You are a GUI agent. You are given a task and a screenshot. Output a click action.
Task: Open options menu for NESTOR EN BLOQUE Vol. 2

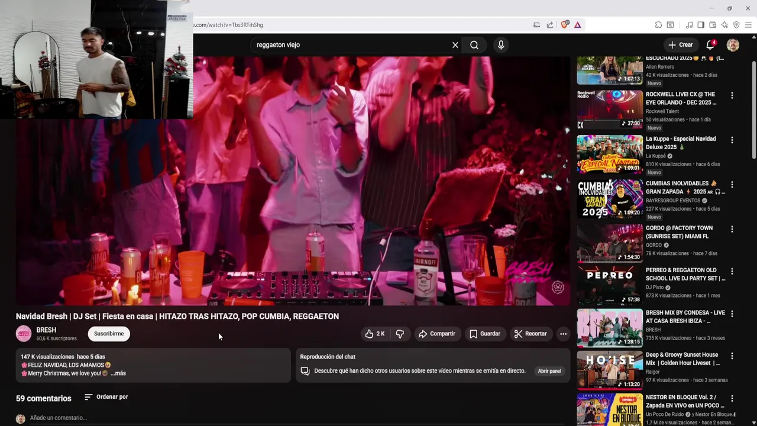pyautogui.click(x=732, y=399)
